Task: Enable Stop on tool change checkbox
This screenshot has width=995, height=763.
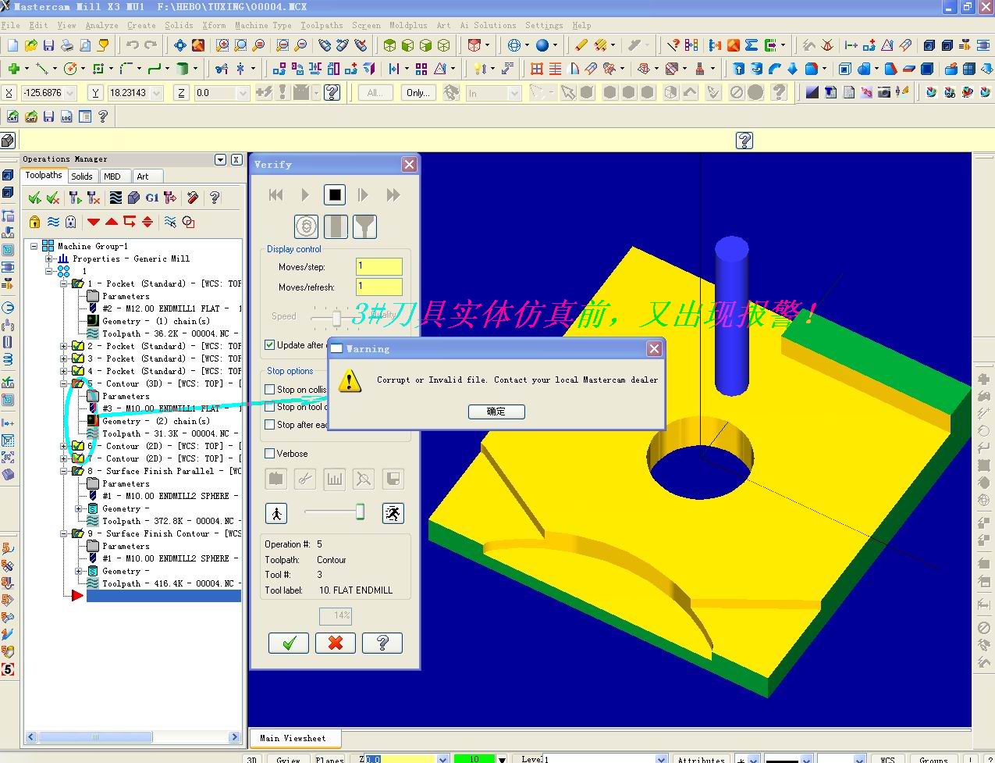Action: [270, 407]
